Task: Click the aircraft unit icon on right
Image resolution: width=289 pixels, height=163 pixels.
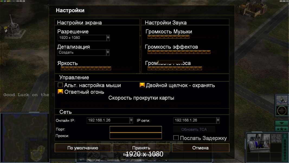Action: (282, 100)
